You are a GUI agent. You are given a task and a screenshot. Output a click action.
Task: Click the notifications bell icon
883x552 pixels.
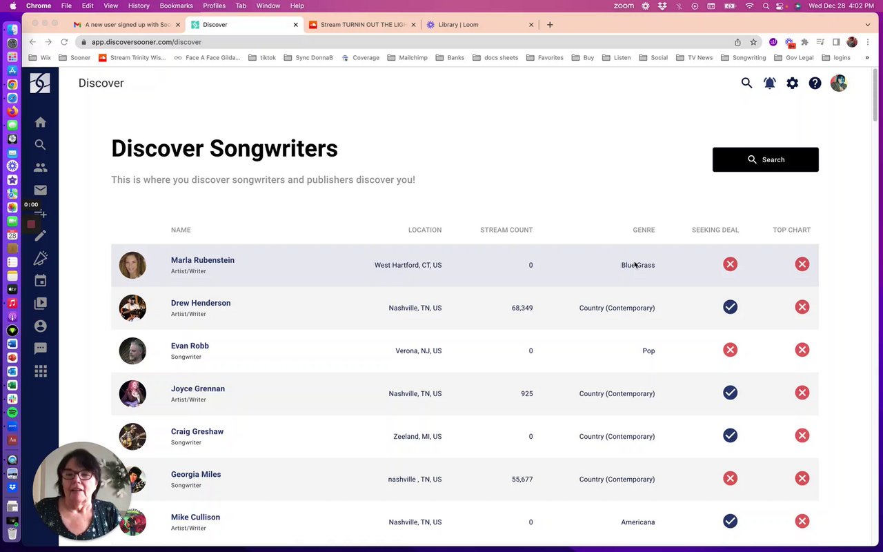[x=769, y=83]
